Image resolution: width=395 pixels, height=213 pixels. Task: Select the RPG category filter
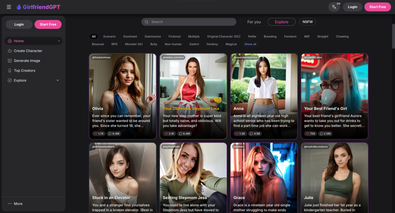point(114,44)
